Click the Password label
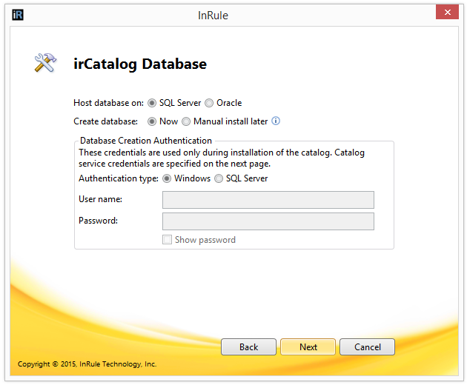Screen dimensions: 467x385 (x=98, y=221)
